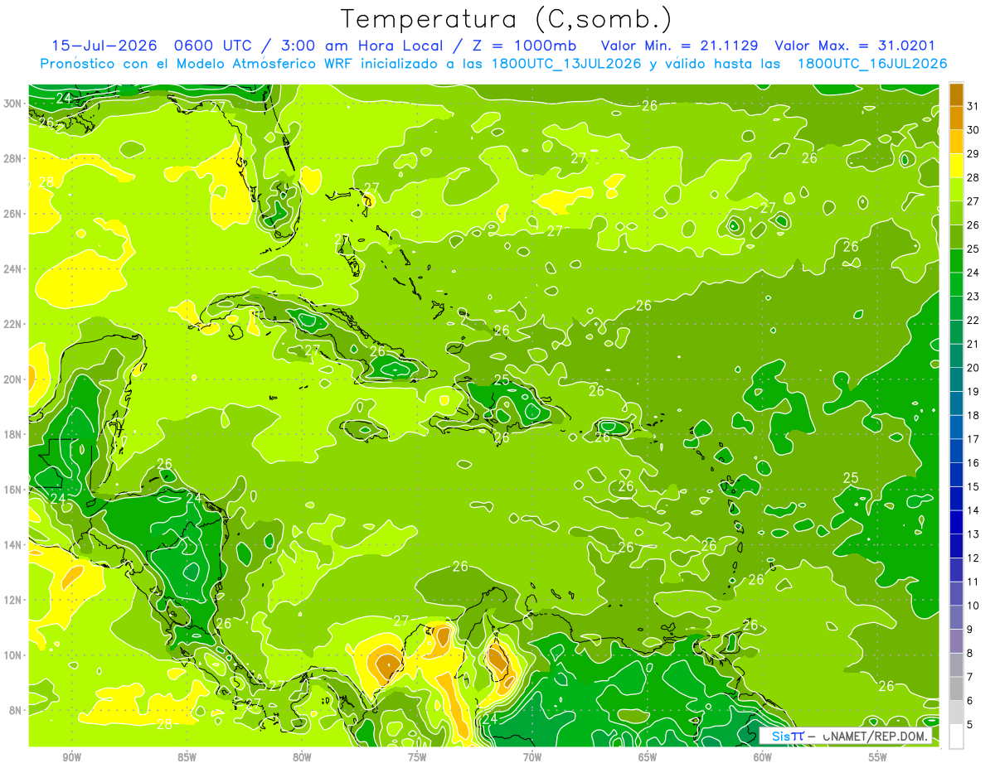
Task: Click the 75W longitude axis label
Action: tap(417, 757)
